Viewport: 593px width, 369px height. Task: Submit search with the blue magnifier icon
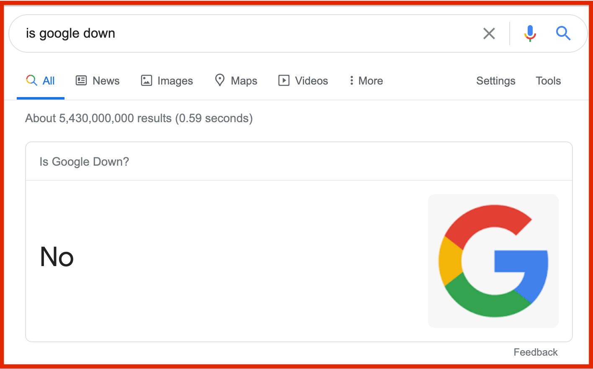[563, 33]
